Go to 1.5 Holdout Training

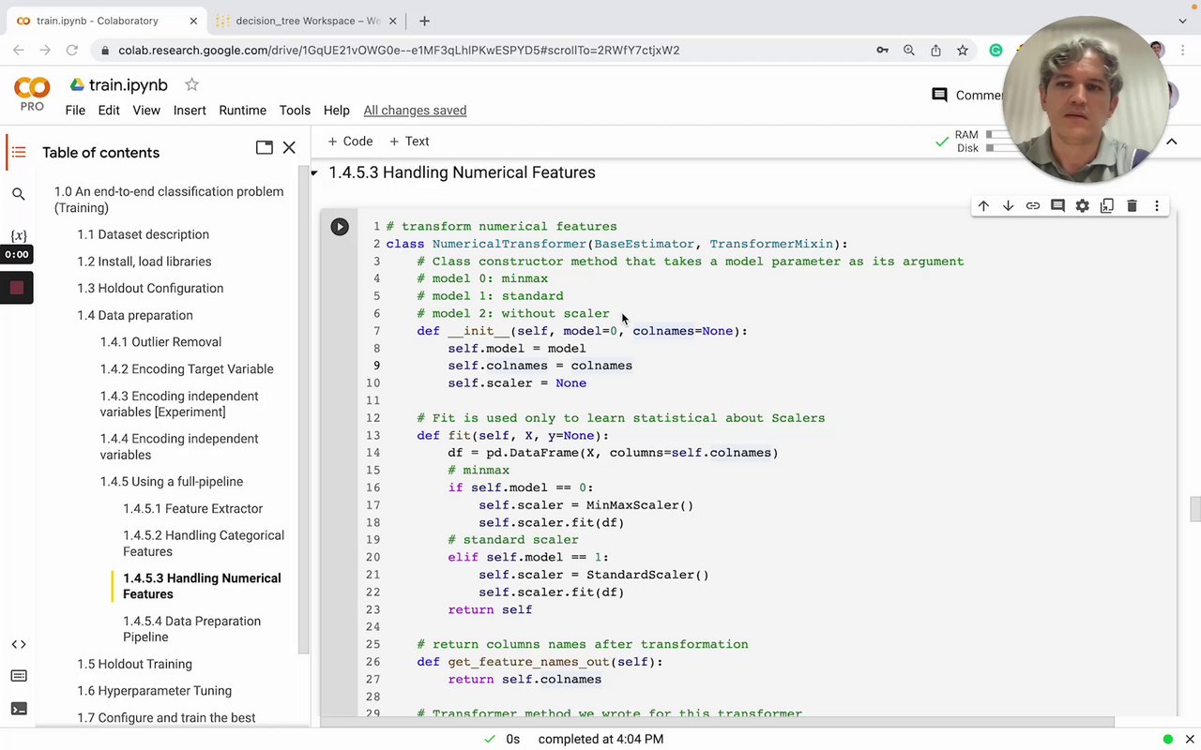point(135,664)
